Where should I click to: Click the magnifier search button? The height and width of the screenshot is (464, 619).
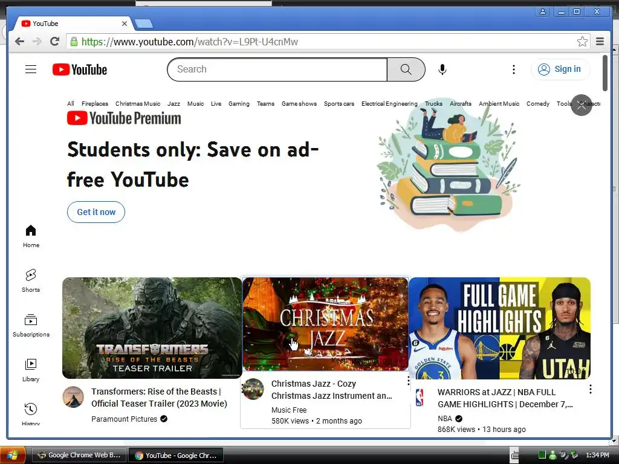(x=406, y=69)
